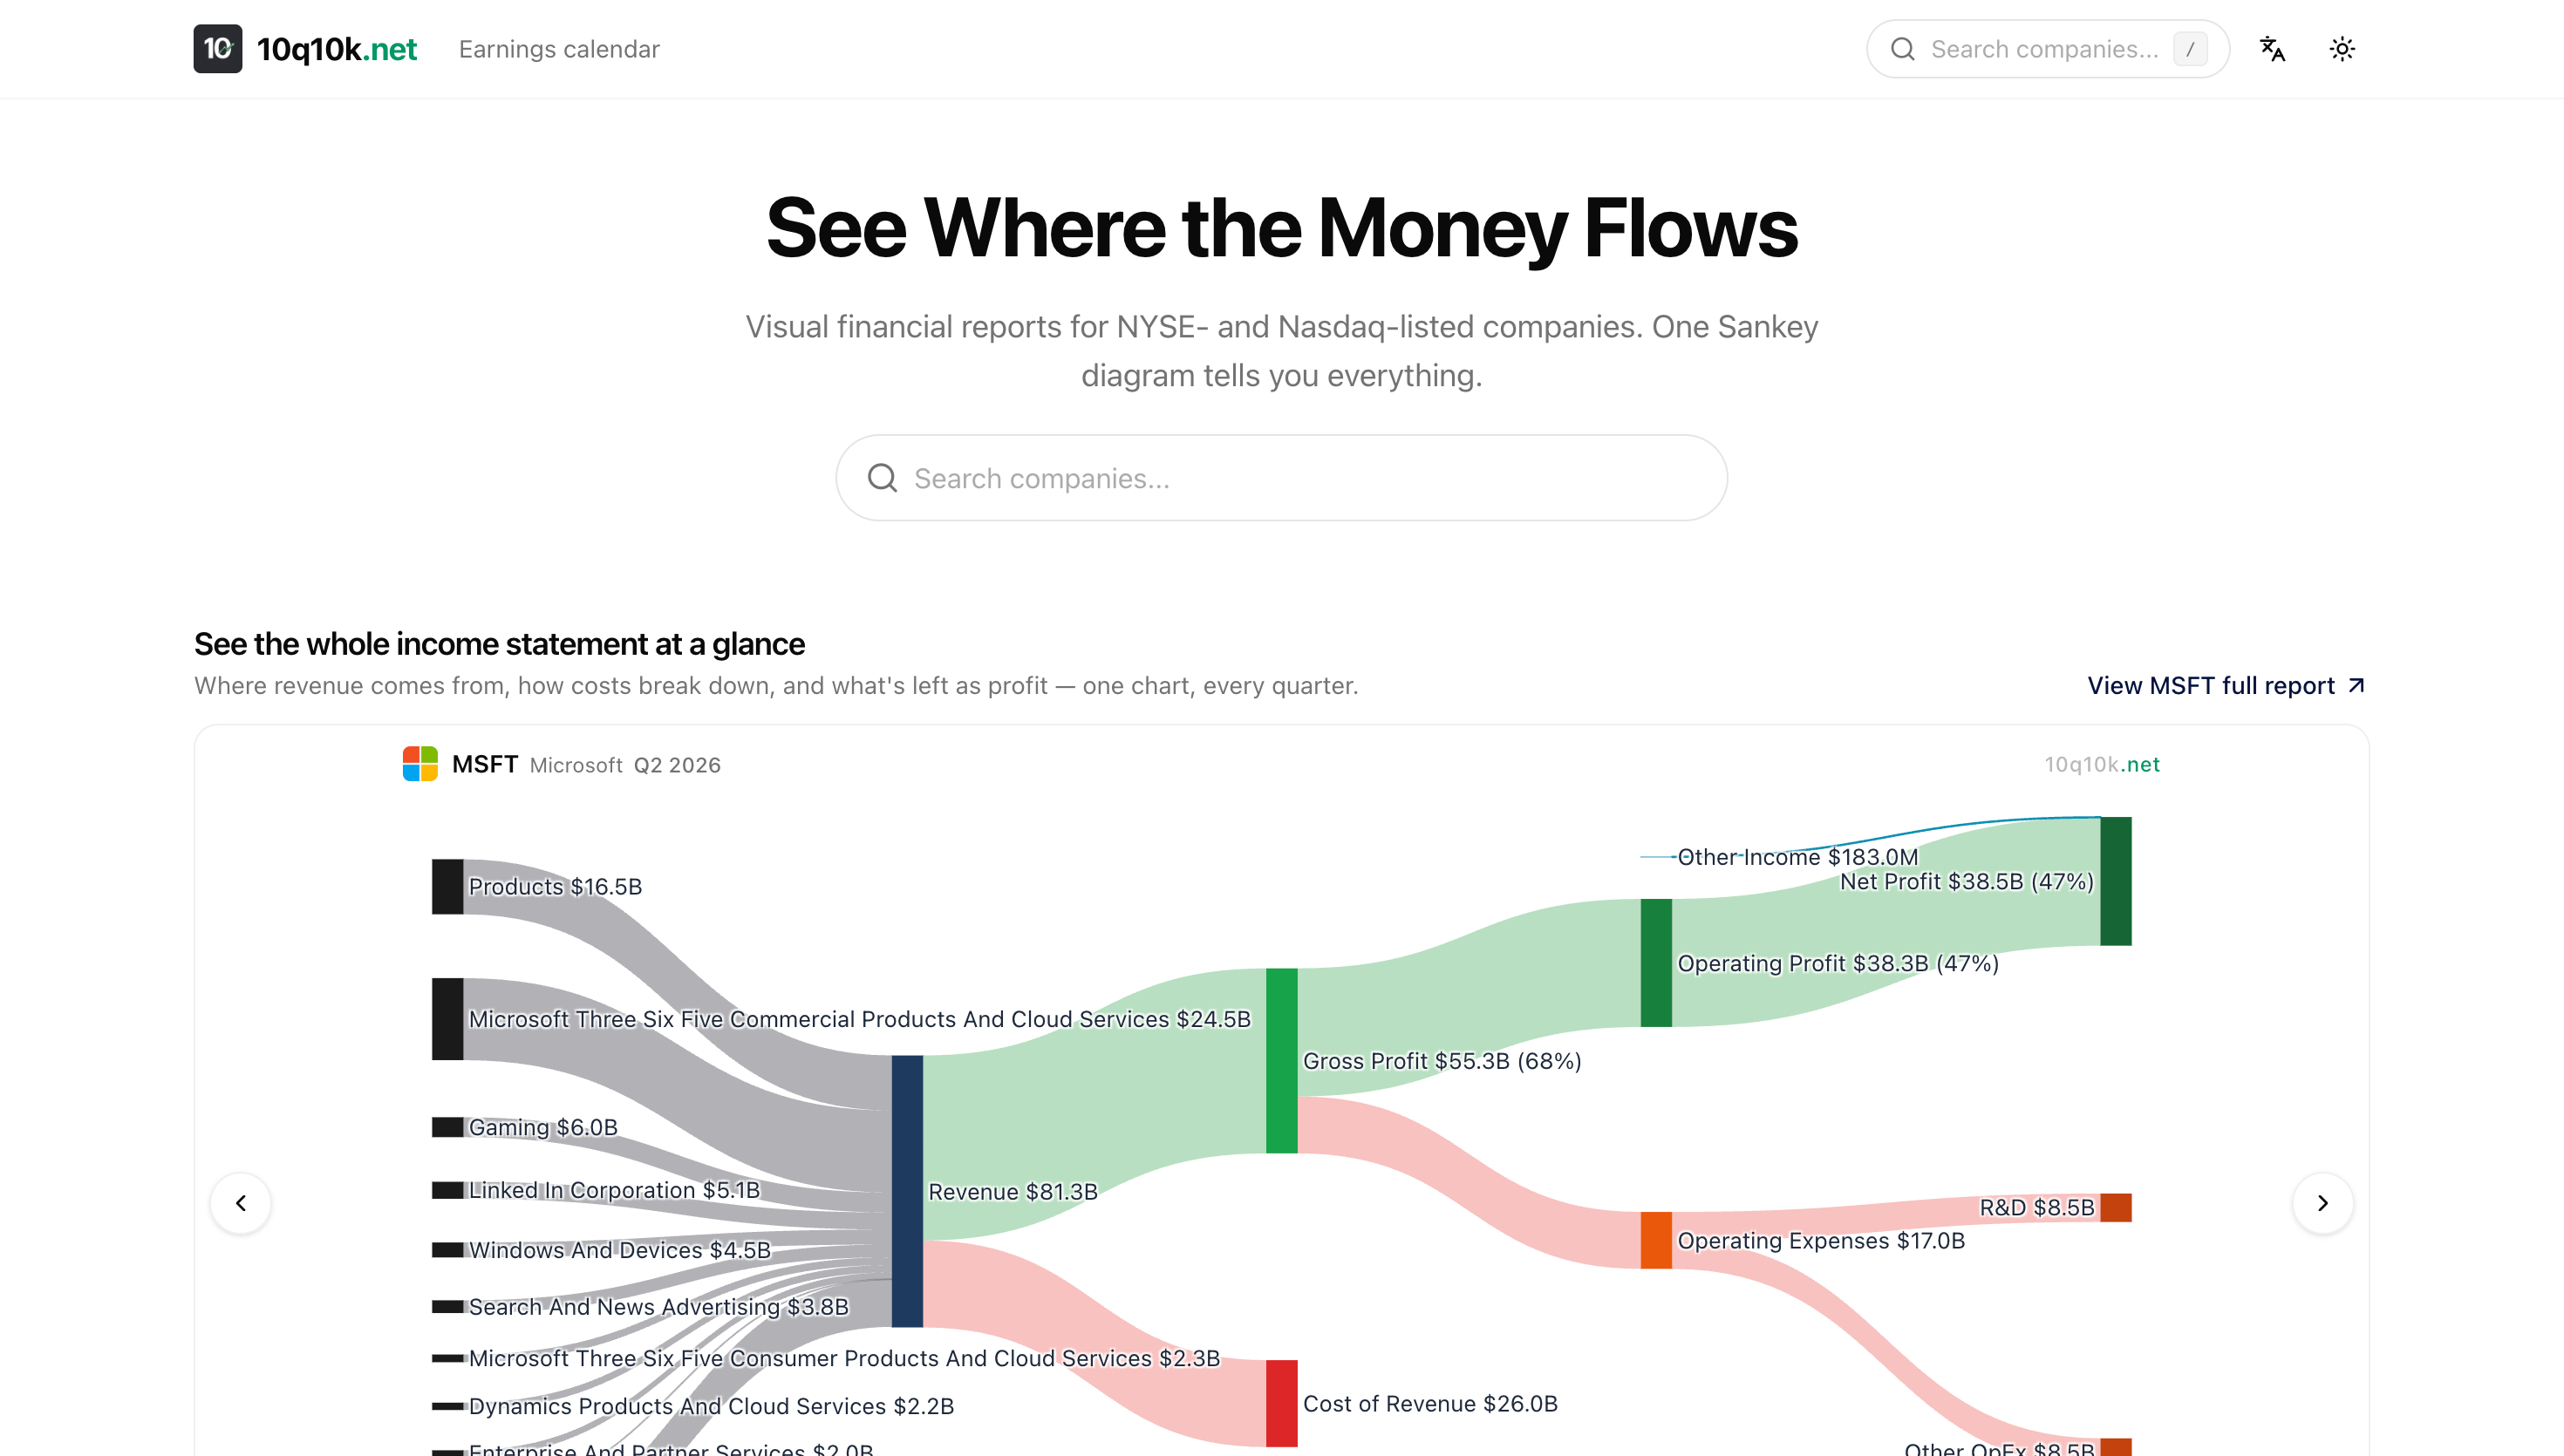
Task: Click the left chevron to view the previous chart
Action: 241,1203
